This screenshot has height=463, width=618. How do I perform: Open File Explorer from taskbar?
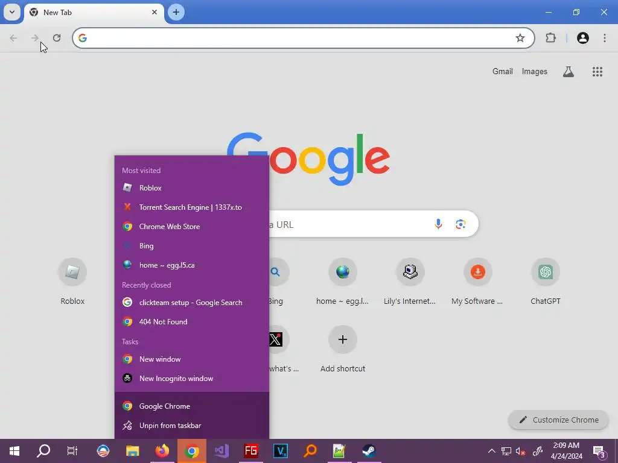pyautogui.click(x=132, y=451)
